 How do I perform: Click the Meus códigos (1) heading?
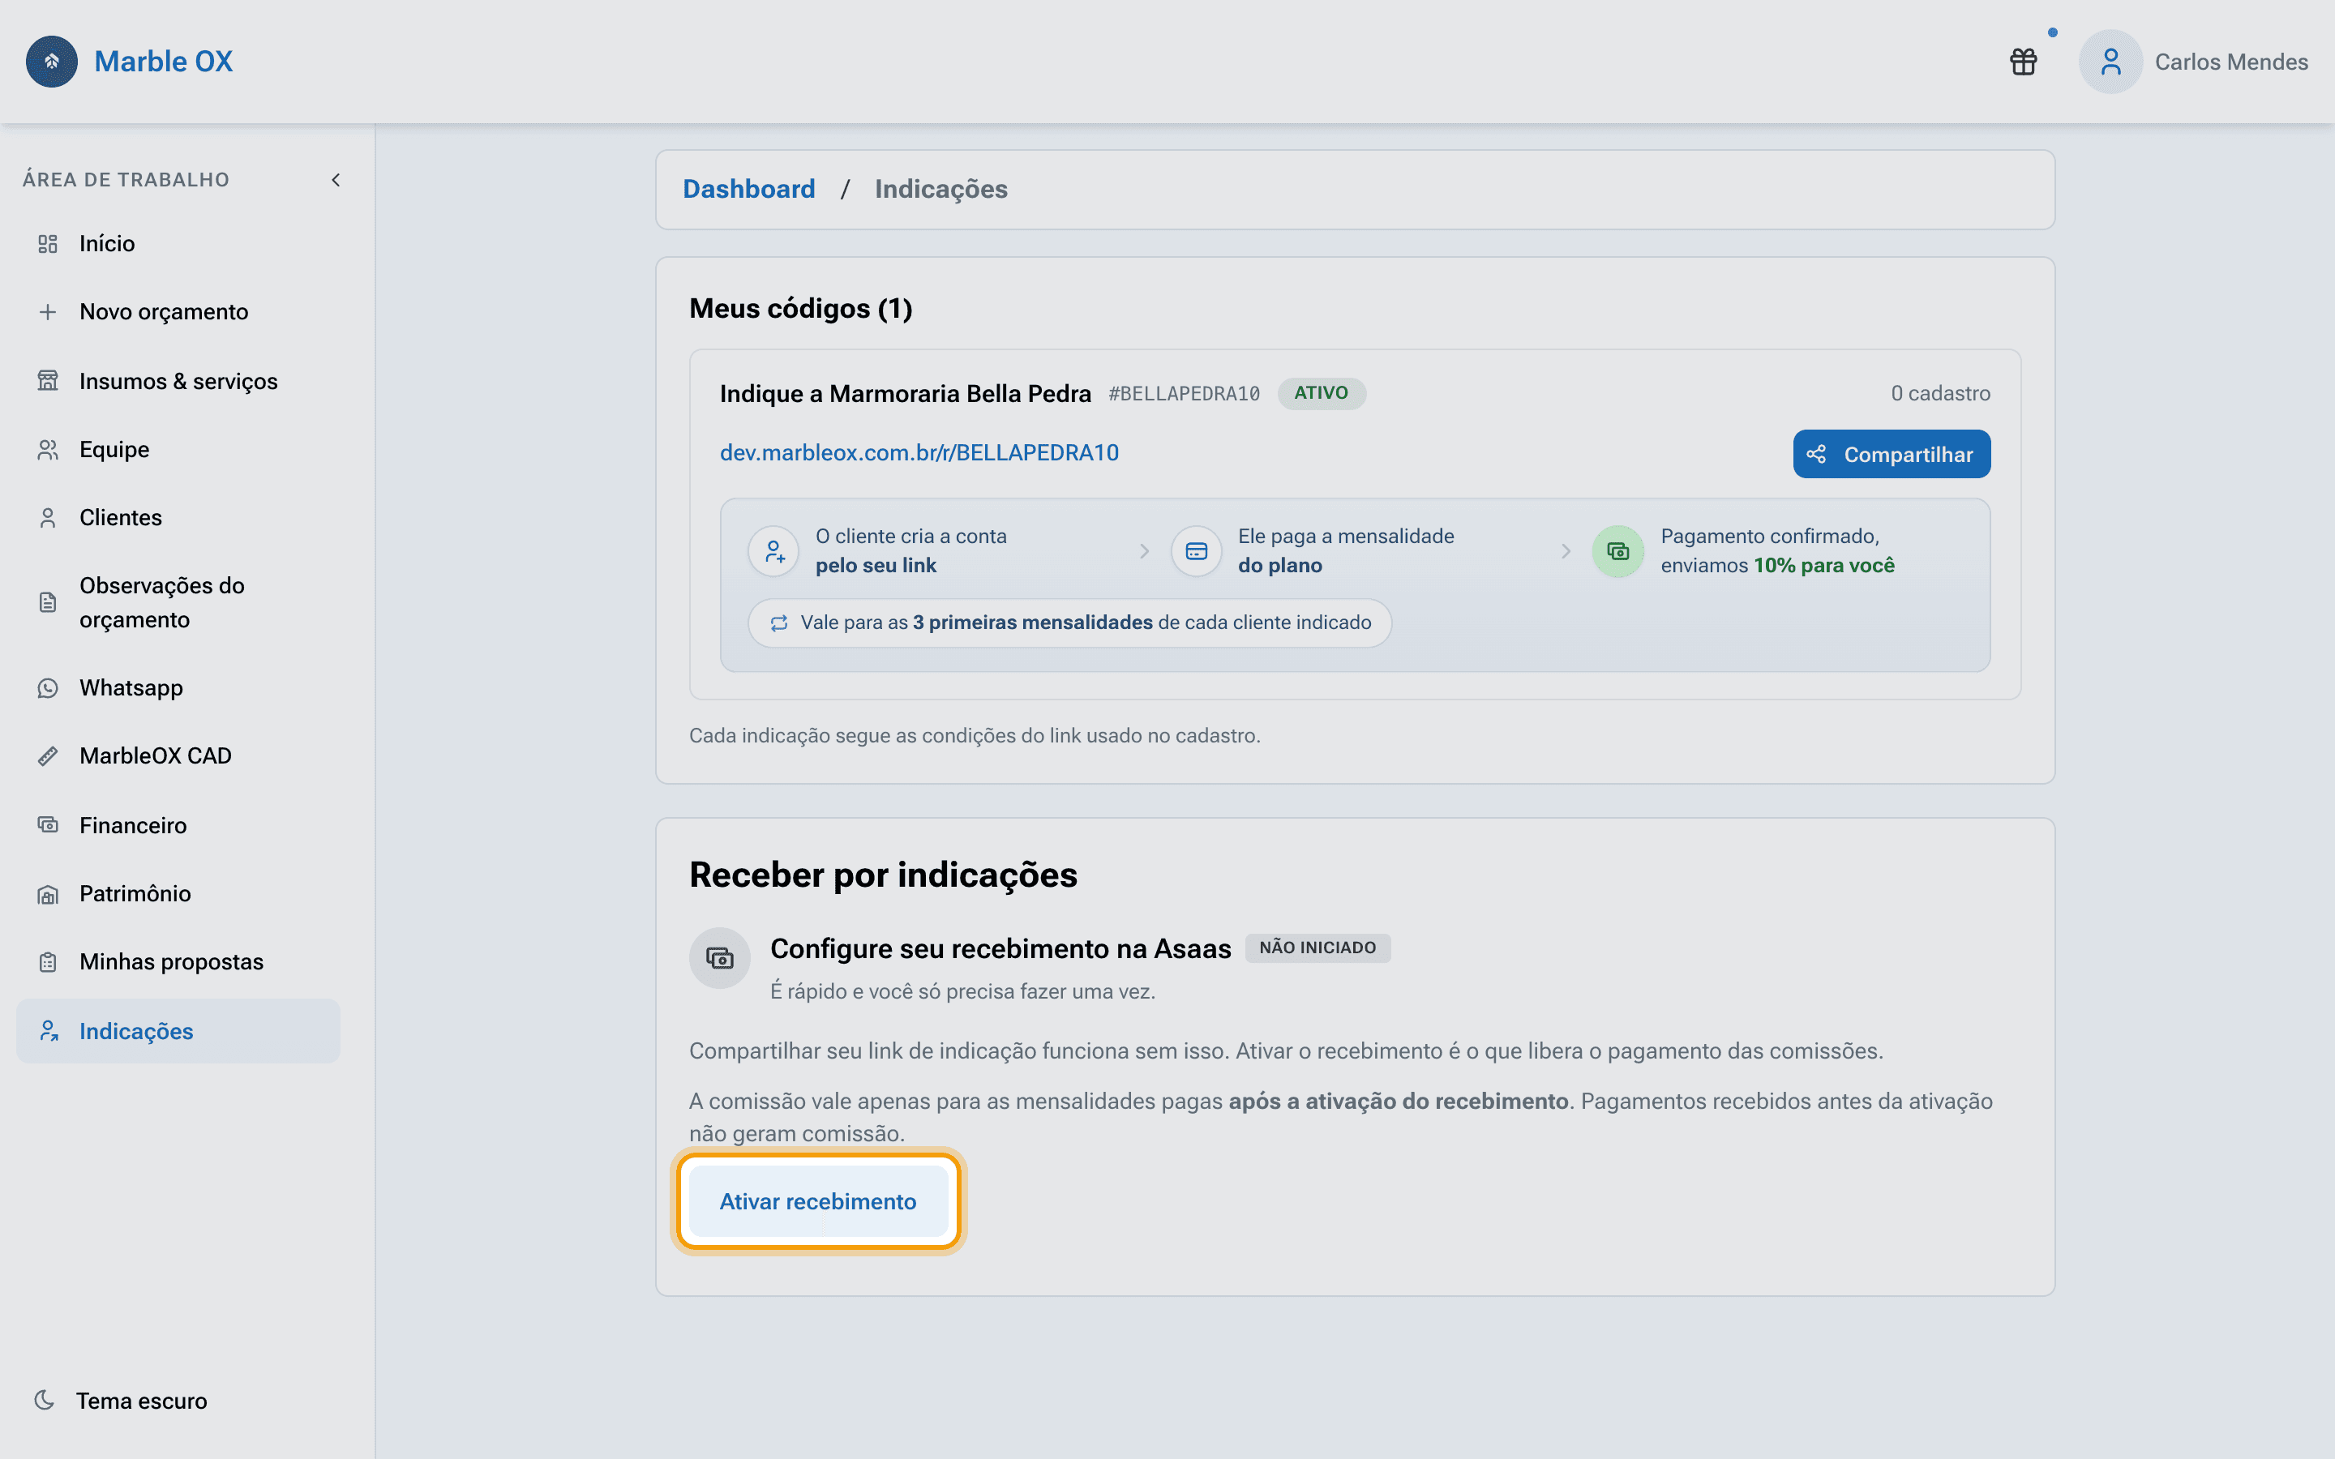pos(800,309)
